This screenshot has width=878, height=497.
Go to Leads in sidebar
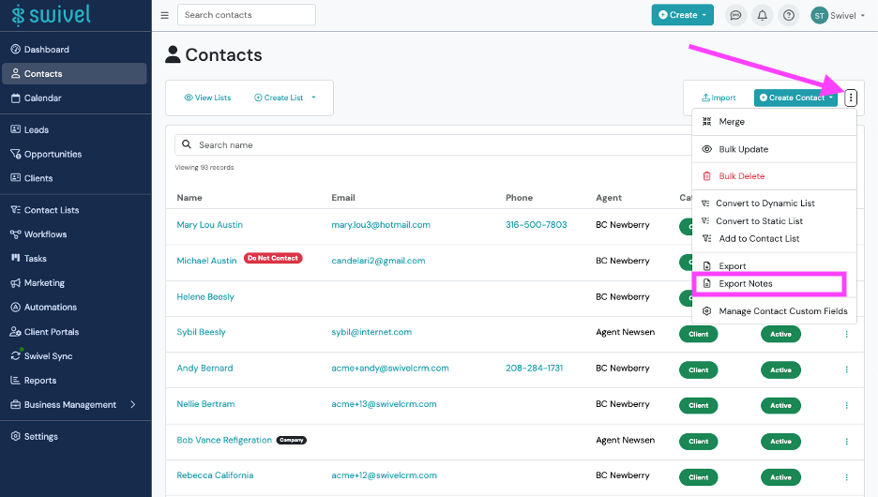point(30,129)
